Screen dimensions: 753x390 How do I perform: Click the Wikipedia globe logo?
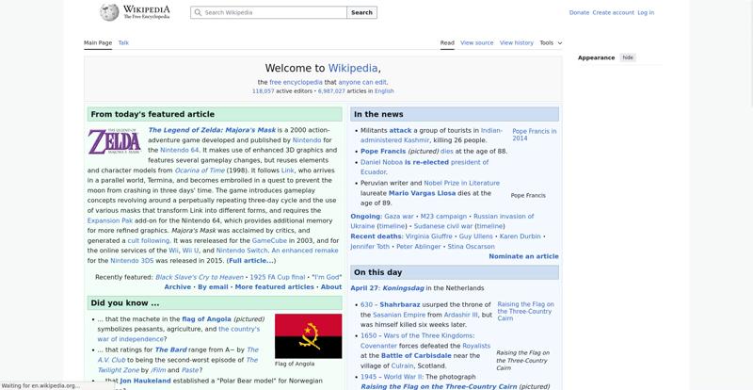[109, 12]
